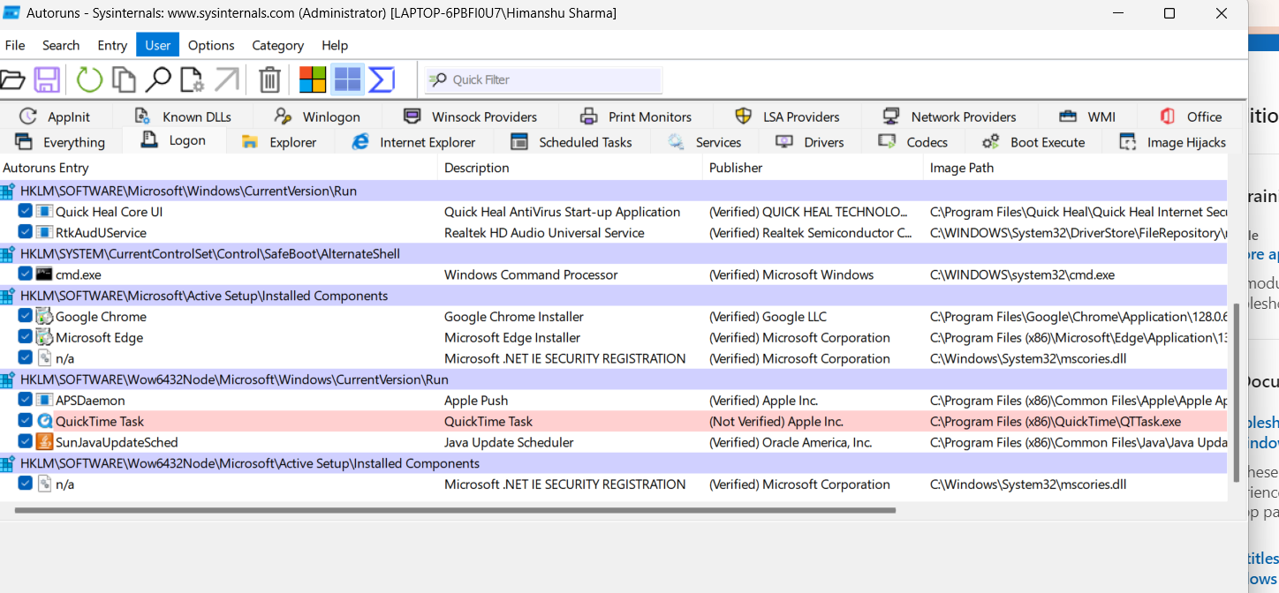
Task: Uncheck the Quick Heal Core UI entry
Action: (25, 211)
